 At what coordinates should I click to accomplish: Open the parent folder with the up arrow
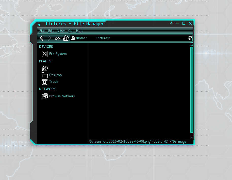click(x=58, y=38)
